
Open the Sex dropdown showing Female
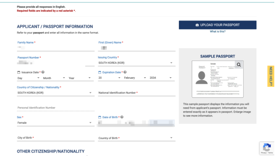coord(56,123)
